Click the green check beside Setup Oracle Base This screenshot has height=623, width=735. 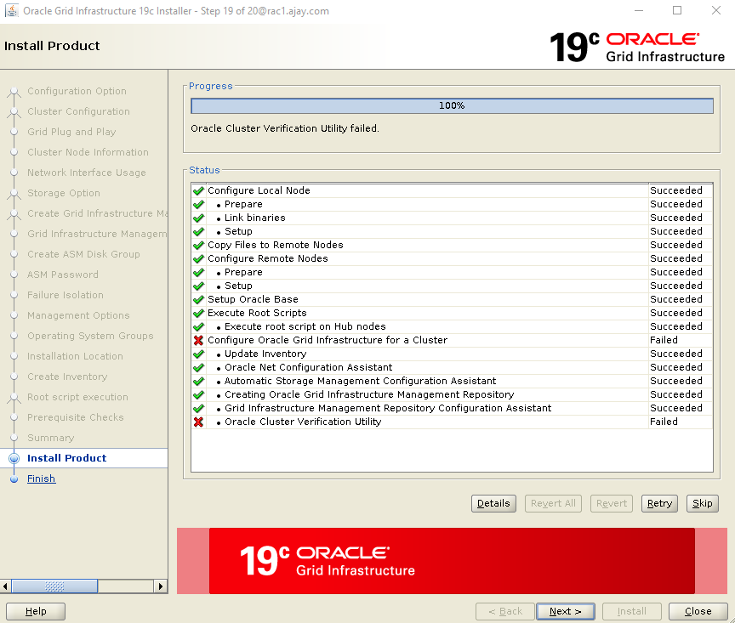coord(198,299)
